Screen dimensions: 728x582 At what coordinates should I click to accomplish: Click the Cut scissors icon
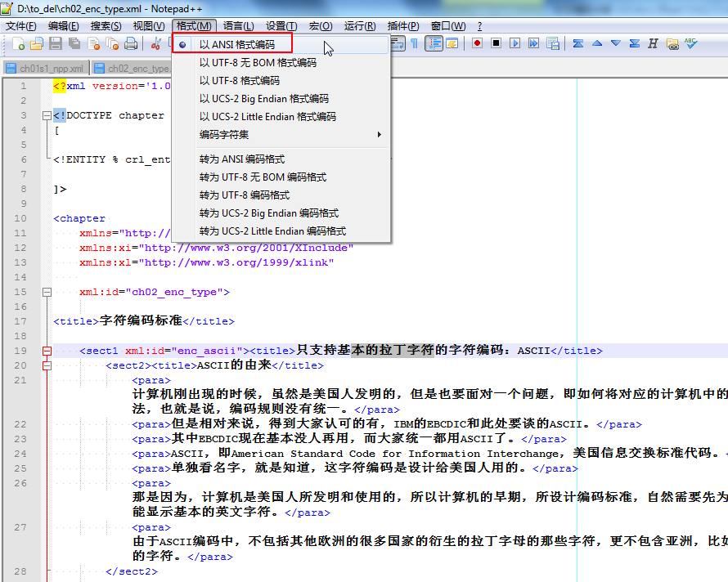tap(155, 44)
